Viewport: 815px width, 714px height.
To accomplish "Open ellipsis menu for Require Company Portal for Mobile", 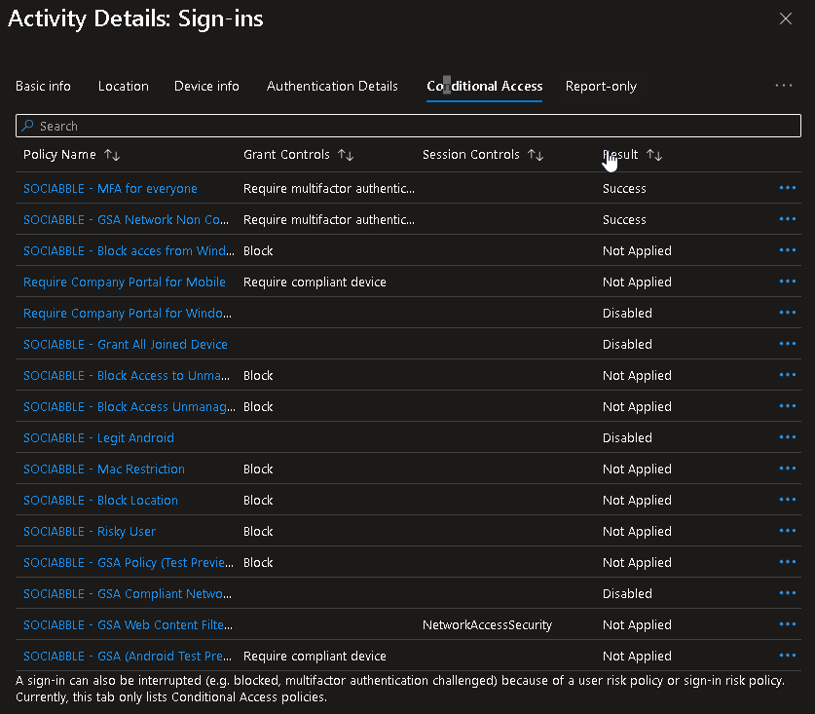I will point(788,282).
